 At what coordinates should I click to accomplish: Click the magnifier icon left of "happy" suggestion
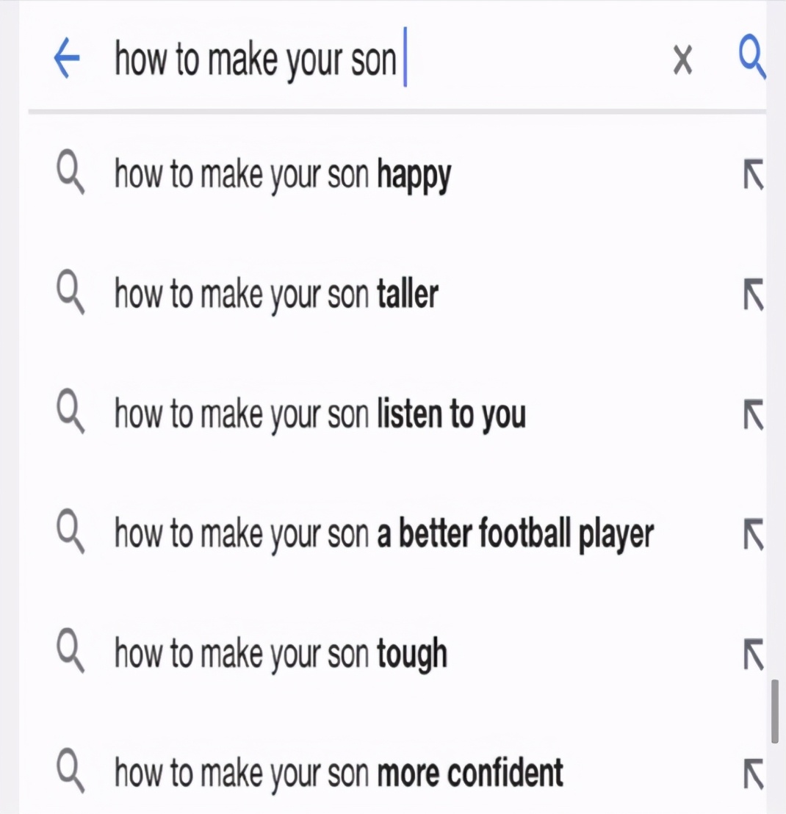tap(71, 176)
